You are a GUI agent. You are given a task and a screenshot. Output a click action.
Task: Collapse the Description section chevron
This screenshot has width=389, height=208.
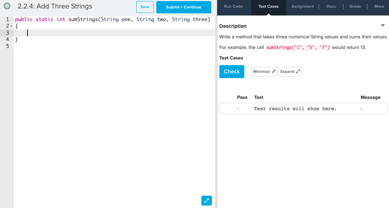click(383, 25)
